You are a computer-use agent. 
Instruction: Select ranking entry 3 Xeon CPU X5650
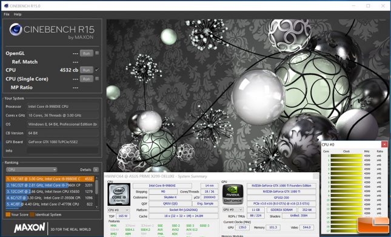coord(50,192)
